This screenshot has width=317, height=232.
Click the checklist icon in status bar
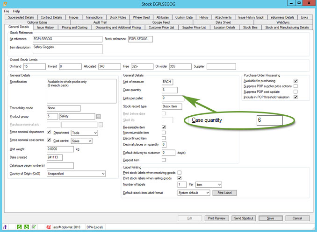(x=34, y=227)
